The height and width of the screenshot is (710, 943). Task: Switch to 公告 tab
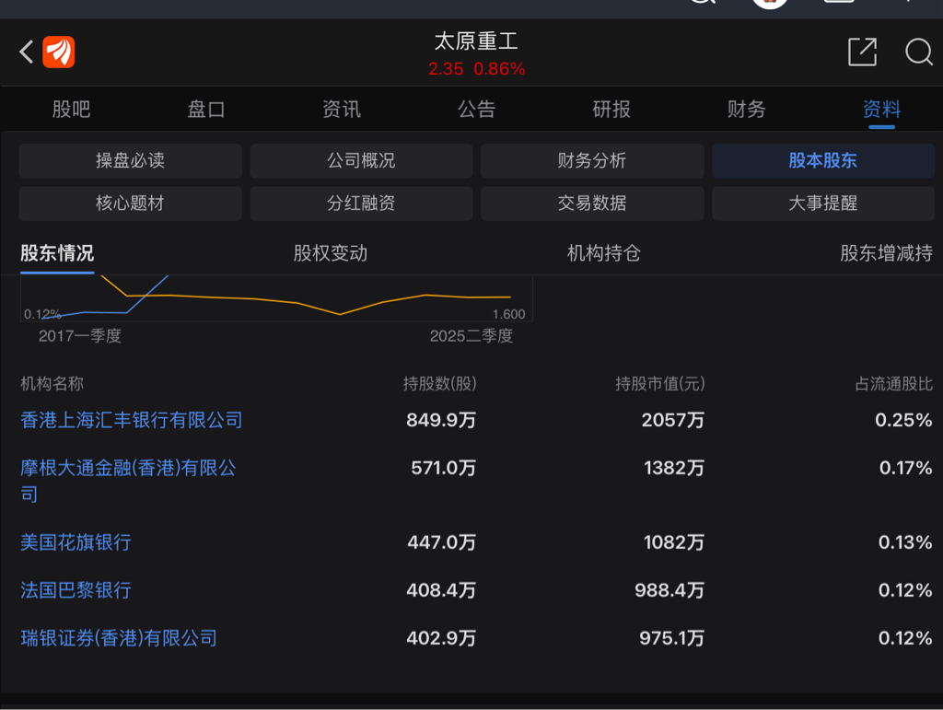[x=476, y=109]
